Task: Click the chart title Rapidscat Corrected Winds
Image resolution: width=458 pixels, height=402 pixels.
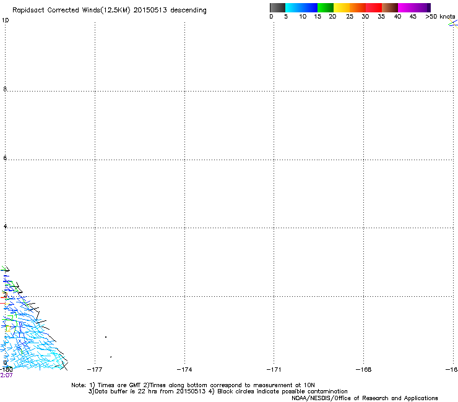Action: (110, 11)
